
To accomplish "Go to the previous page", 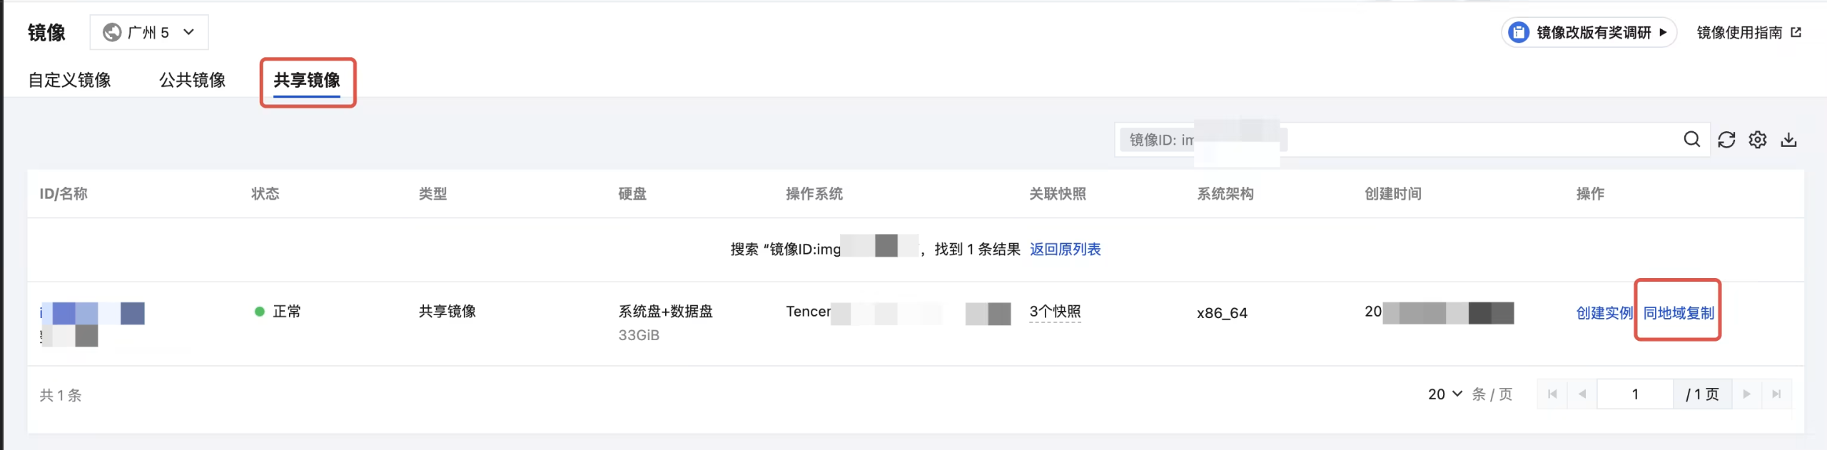I will (x=1582, y=394).
